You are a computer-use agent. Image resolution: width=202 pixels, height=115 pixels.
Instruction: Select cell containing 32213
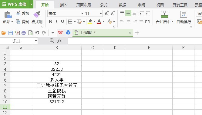(x=57, y=69)
